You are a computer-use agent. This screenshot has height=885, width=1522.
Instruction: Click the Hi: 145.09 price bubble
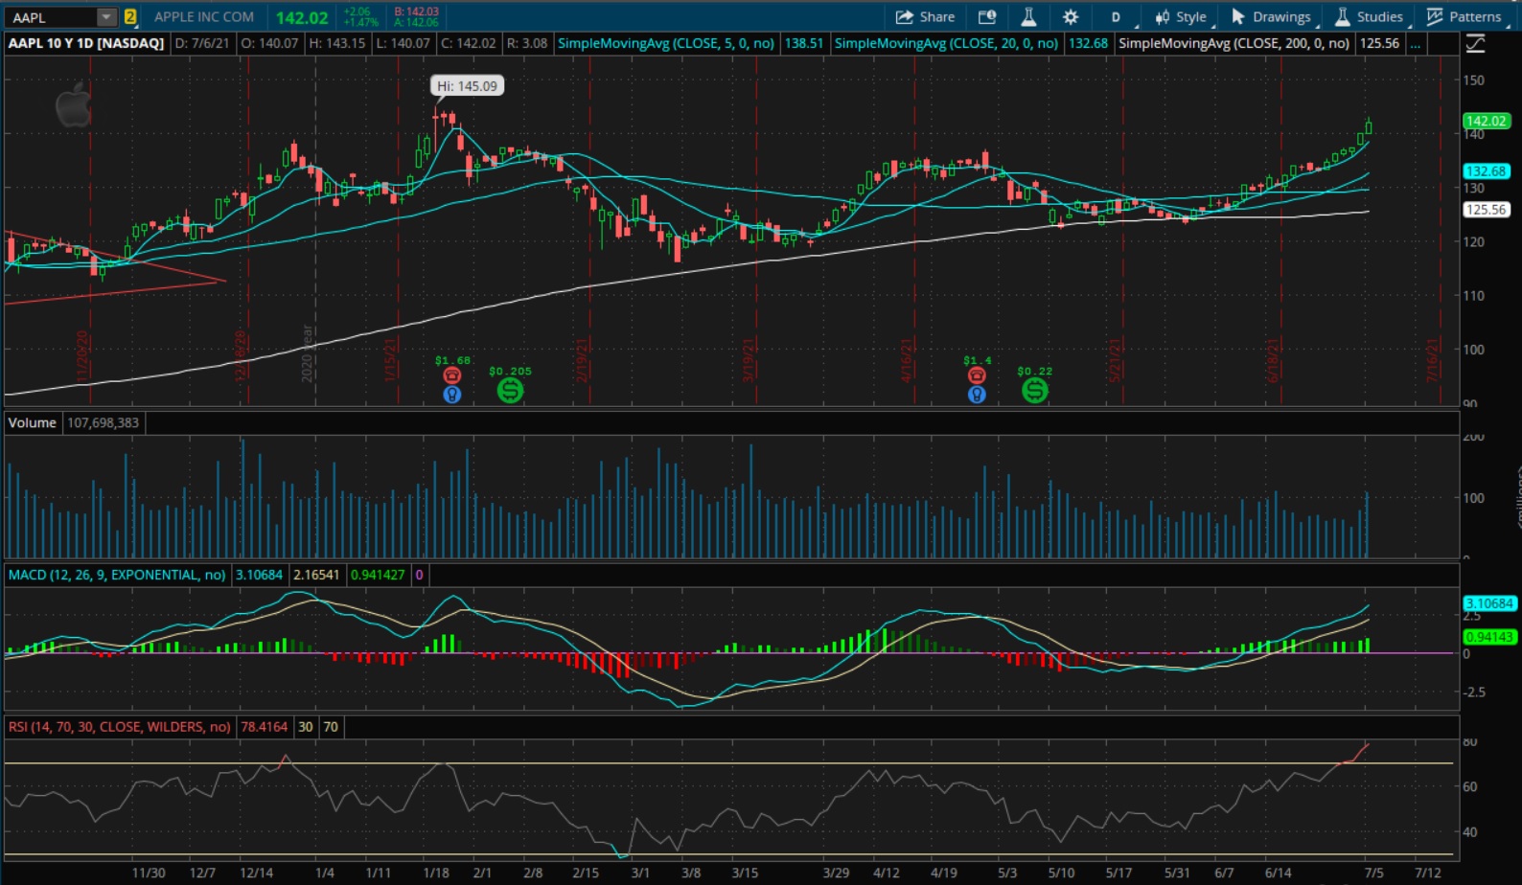pos(467,86)
